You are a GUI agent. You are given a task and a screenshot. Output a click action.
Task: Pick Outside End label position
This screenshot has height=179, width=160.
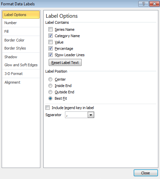tap(50, 92)
